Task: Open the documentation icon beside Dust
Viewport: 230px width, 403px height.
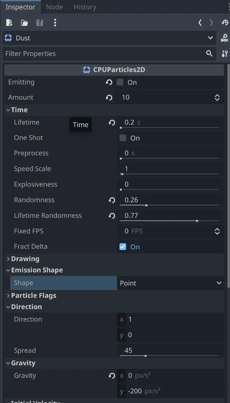Action: tap(224, 38)
